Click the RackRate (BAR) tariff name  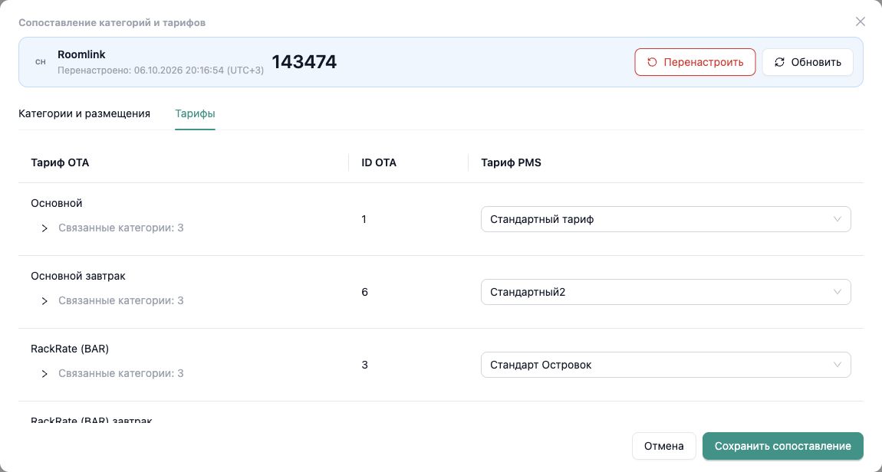70,349
